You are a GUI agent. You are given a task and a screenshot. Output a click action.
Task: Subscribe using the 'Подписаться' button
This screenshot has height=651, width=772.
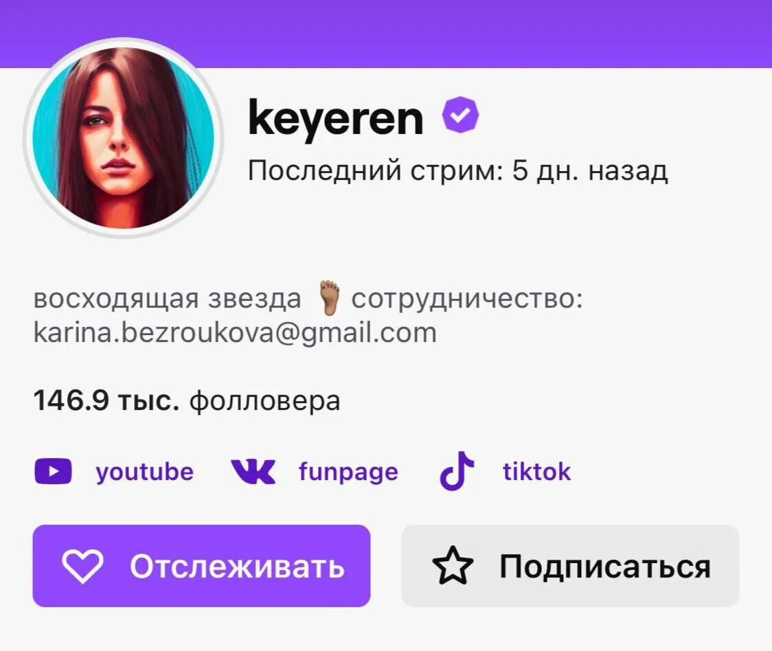[x=570, y=566]
